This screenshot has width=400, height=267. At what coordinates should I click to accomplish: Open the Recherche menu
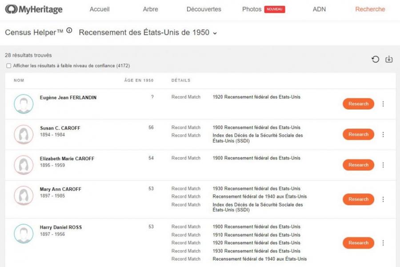(x=370, y=9)
